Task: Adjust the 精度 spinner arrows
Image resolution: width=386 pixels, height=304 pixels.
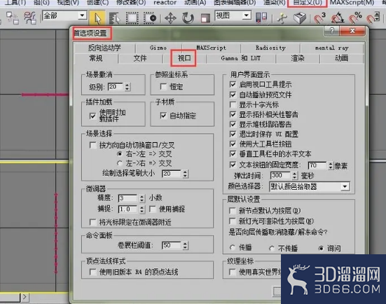Action: point(142,198)
